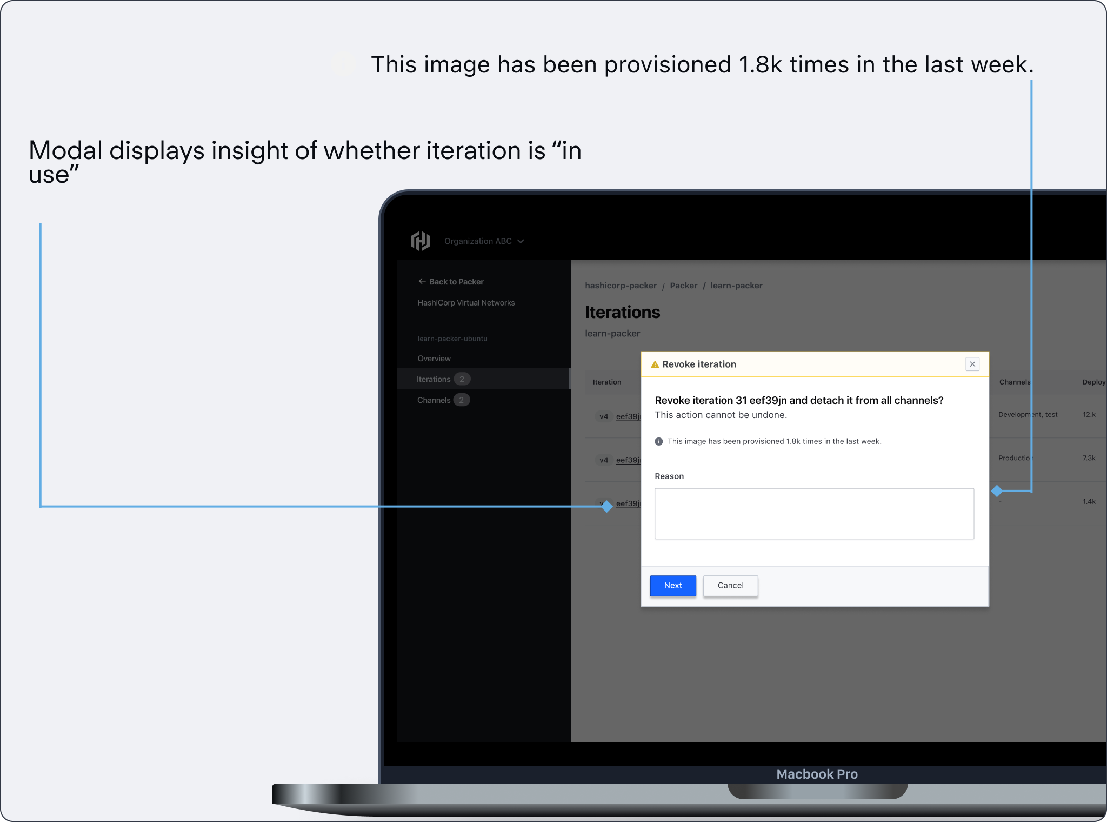Click the warning triangle icon in modal header

(x=655, y=364)
